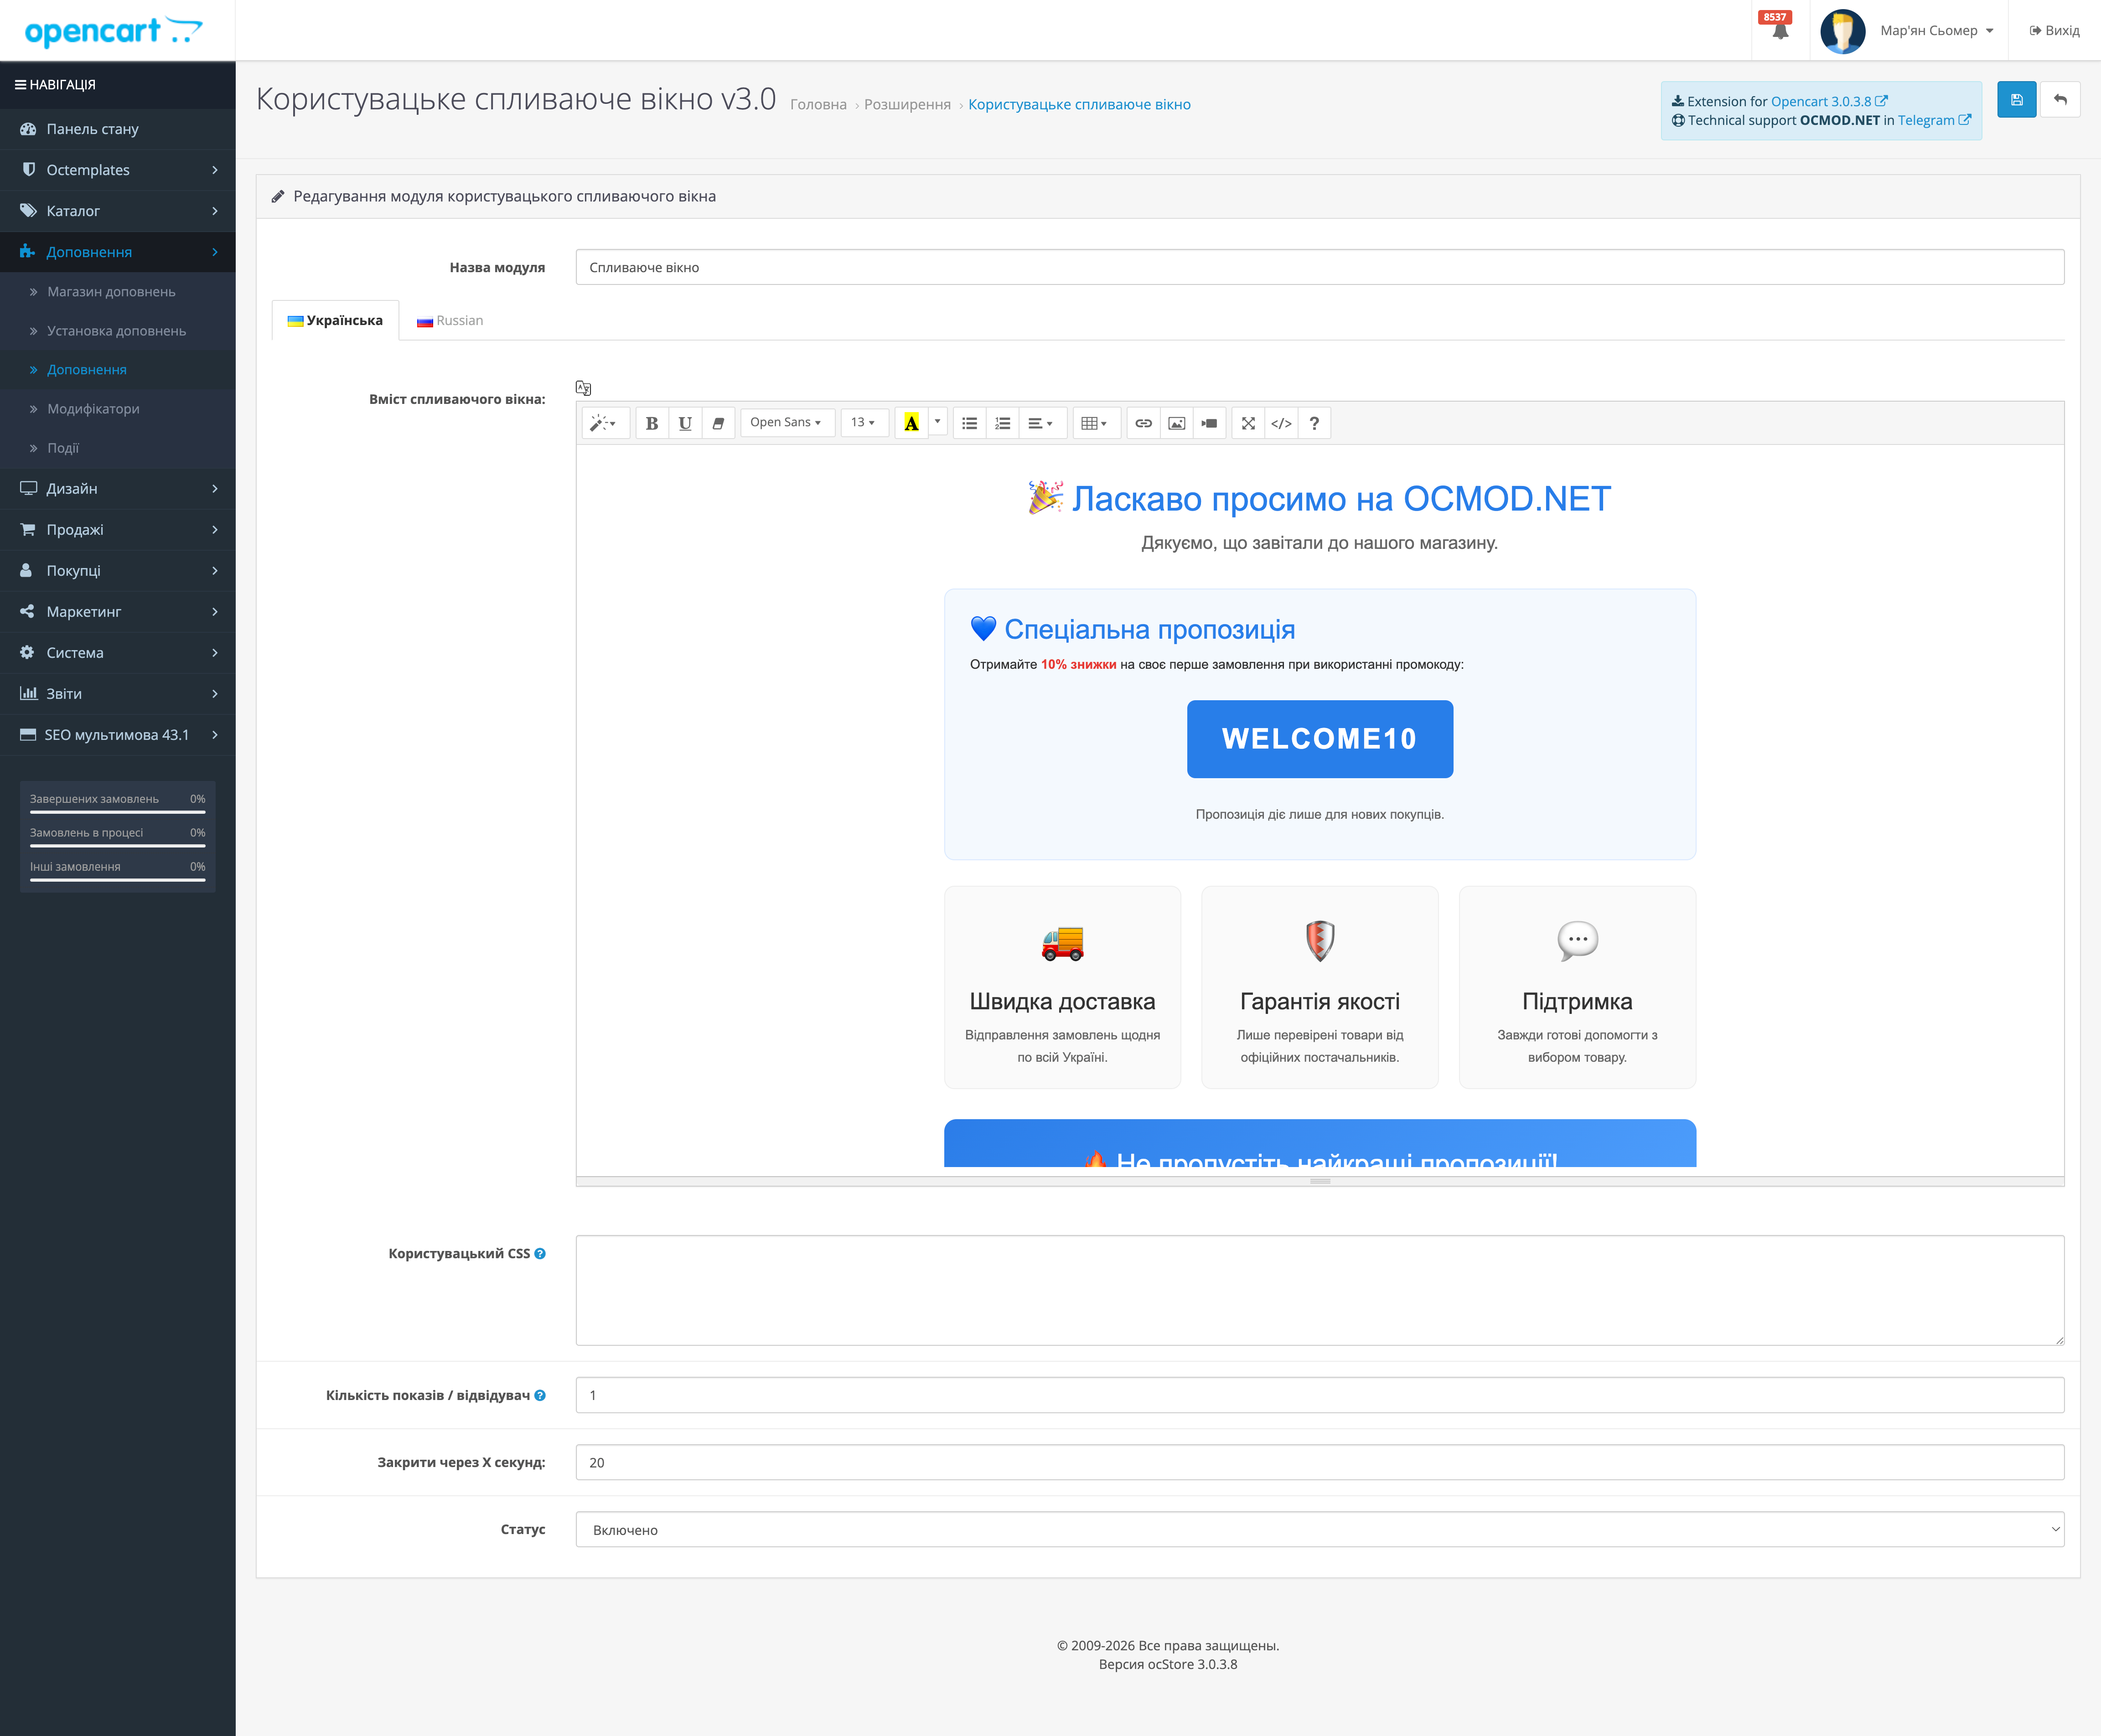The height and width of the screenshot is (1736, 2101).
Task: Click the WELCOME10 promo code button
Action: point(1320,739)
